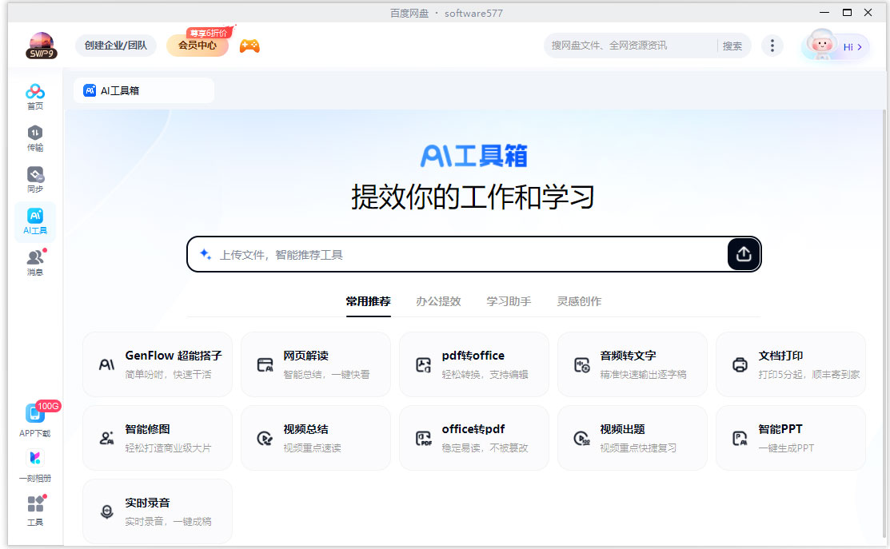Switch to the 灵感创作 tab
Viewport: 890px width, 549px height.
(x=579, y=302)
